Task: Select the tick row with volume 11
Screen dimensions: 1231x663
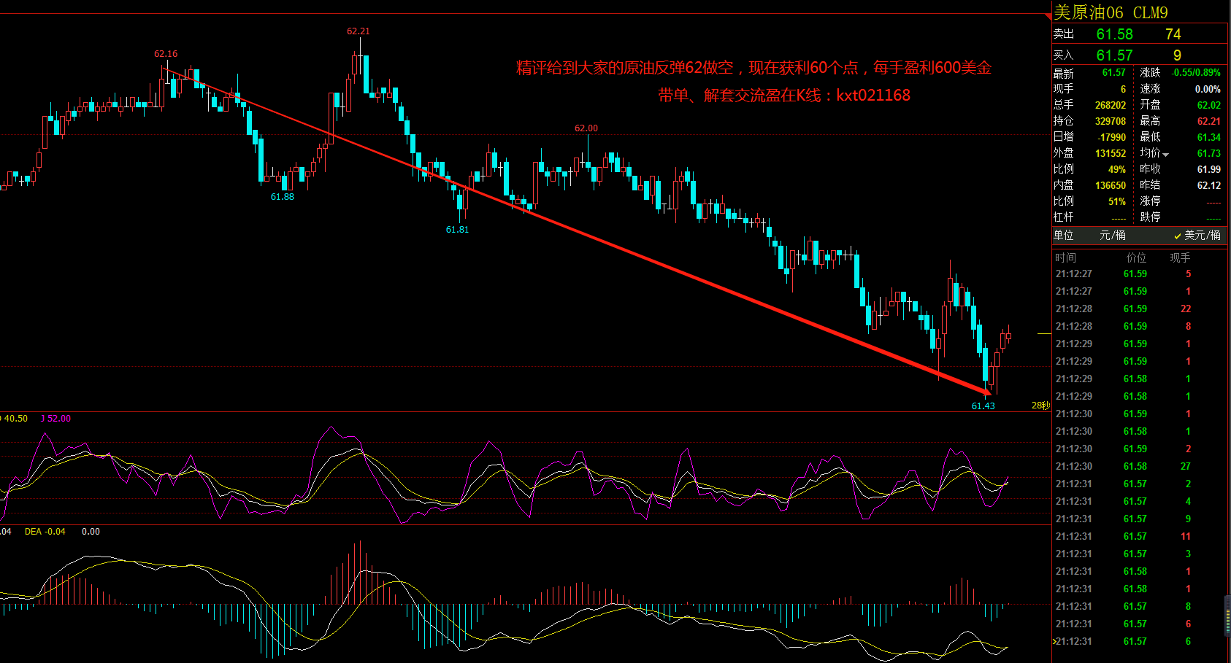Action: 1140,536
